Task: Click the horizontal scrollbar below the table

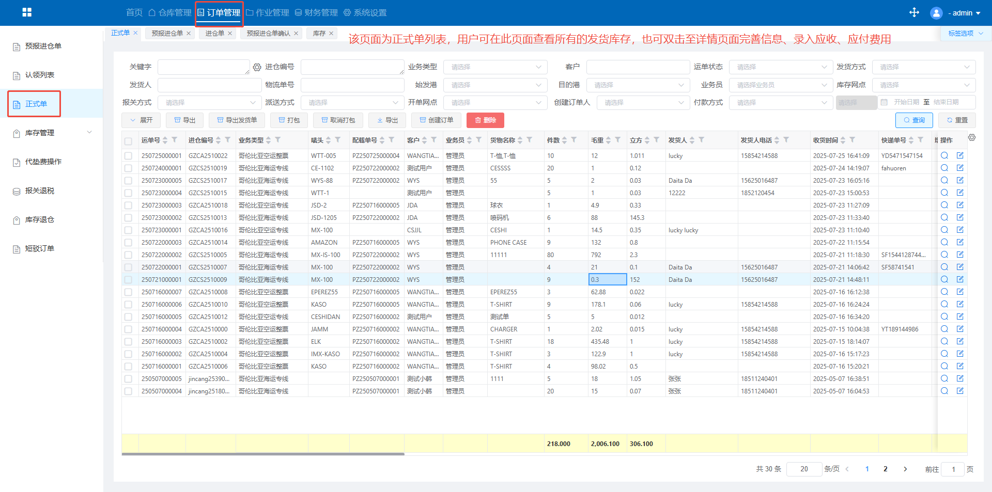Action: click(x=262, y=454)
